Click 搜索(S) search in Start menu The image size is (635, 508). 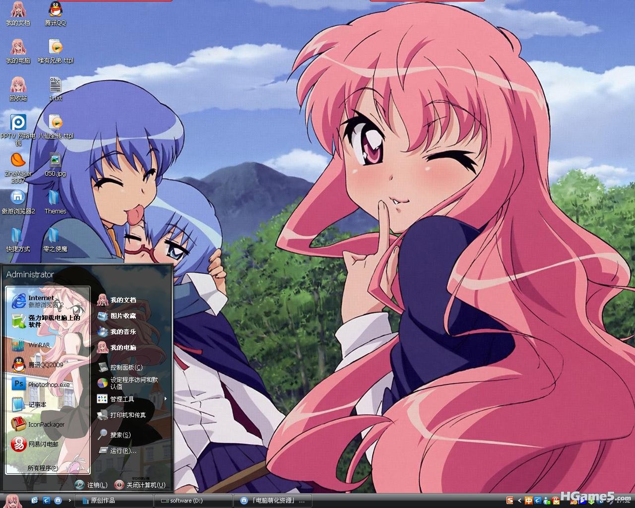pos(132,435)
